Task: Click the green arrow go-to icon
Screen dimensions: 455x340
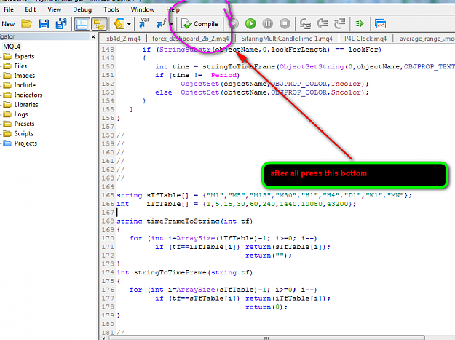Action: point(359,24)
